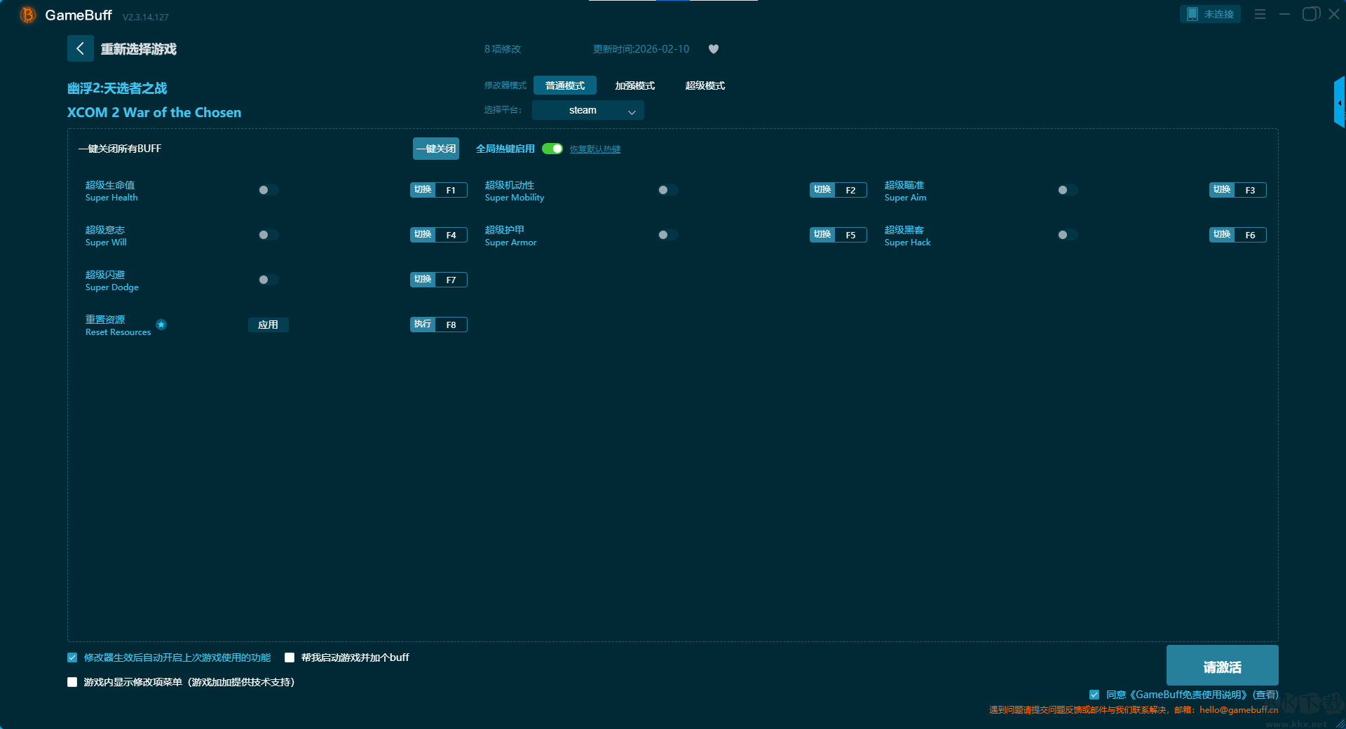Click the 应用 apply button for Reset Resources
1346x729 pixels.
(268, 325)
